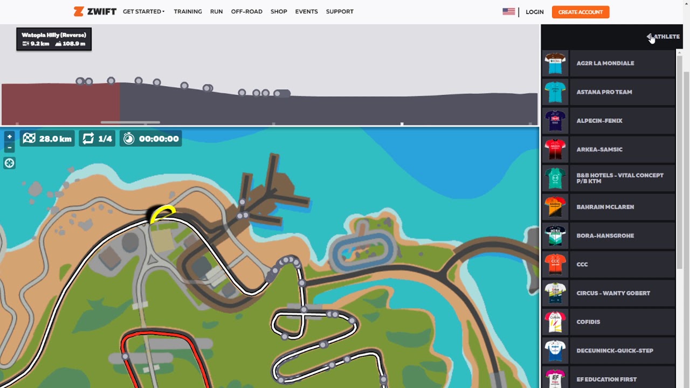Select the AG2R La Mondiale jersey icon
This screenshot has width=690, height=388.
click(555, 63)
